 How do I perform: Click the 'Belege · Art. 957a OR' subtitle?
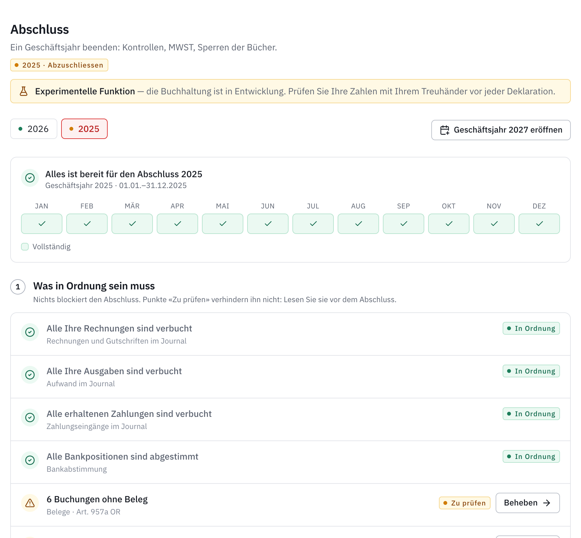pyautogui.click(x=83, y=512)
